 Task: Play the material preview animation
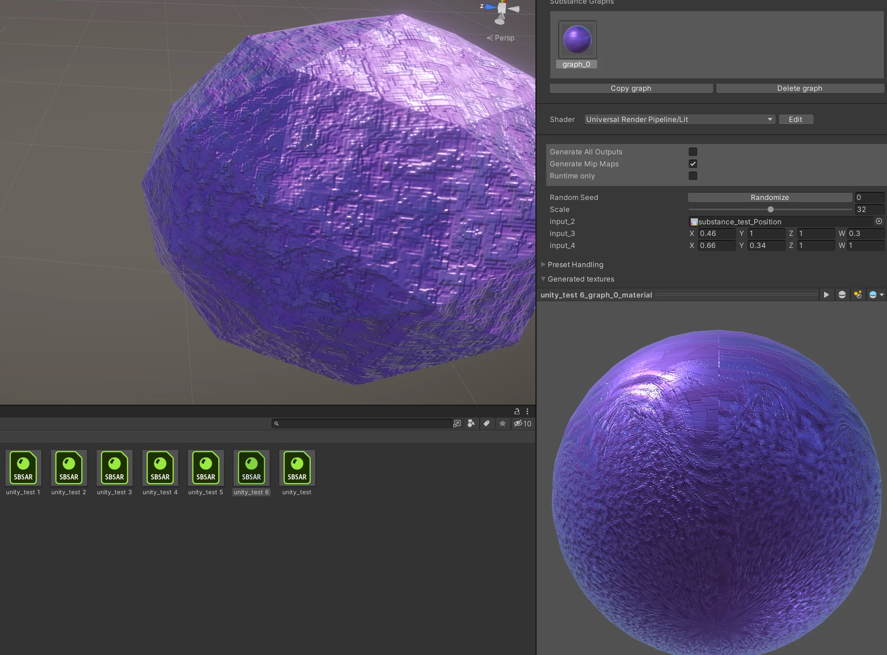[826, 295]
